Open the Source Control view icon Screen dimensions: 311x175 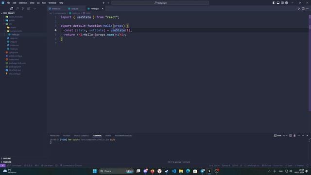click(x=23, y=9)
